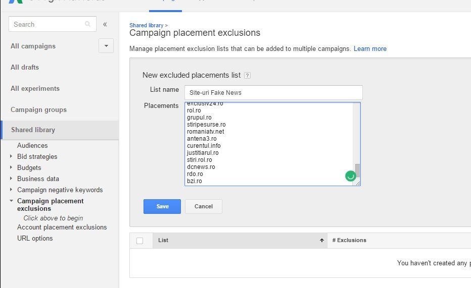Click the romaniatv.net line in Placements
The width and height of the screenshot is (471, 288).
[206, 132]
